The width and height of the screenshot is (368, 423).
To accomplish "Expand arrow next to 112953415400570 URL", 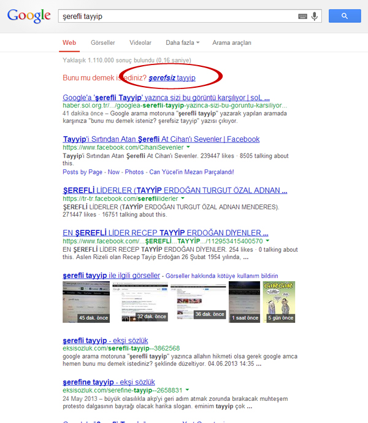I will coord(267,241).
